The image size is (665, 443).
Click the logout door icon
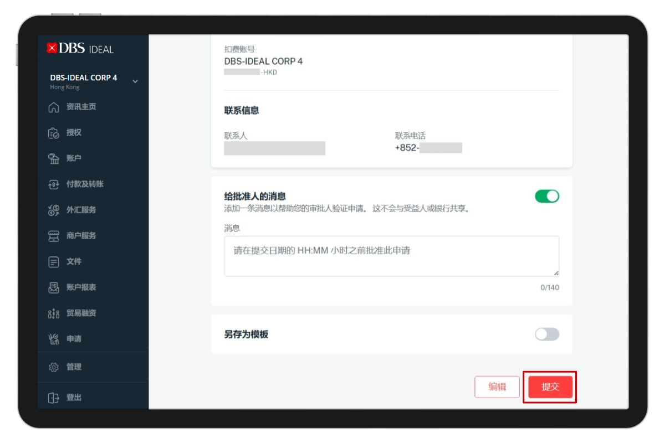tap(54, 398)
